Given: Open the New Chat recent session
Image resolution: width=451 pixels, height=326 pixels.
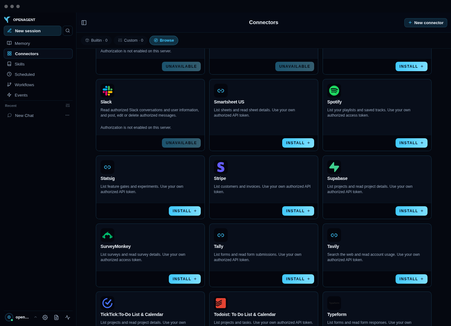Looking at the screenshot, I should point(34,115).
